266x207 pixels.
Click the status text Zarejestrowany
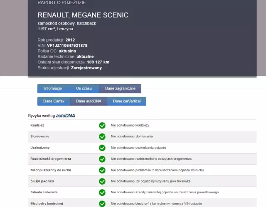(x=86, y=68)
